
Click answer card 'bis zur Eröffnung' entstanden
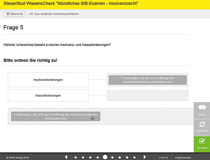coord(147,80)
